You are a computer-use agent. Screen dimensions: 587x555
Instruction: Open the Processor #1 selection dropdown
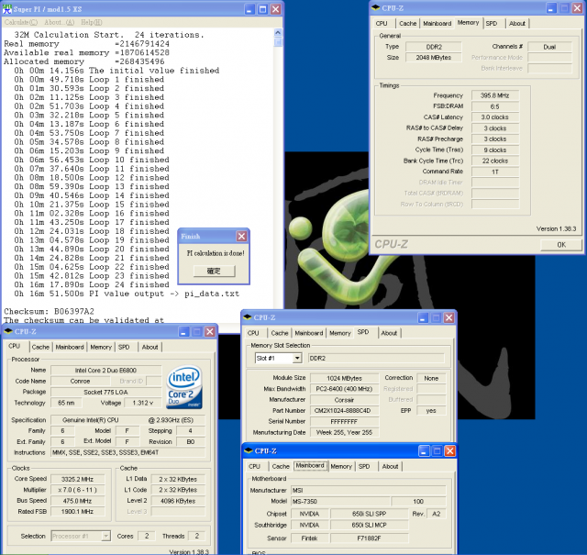(x=106, y=536)
